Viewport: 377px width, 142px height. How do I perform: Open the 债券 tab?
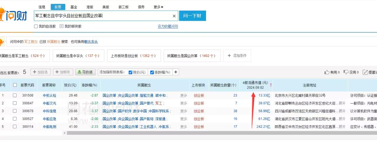coord(141,7)
